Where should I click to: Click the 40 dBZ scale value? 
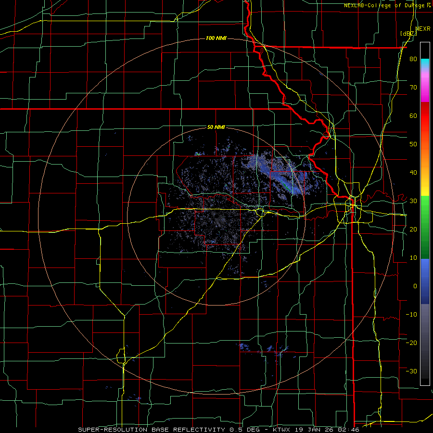click(413, 173)
